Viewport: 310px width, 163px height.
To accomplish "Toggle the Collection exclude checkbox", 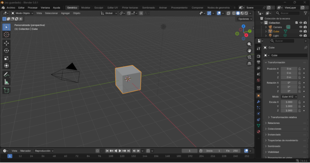I will (296, 23).
